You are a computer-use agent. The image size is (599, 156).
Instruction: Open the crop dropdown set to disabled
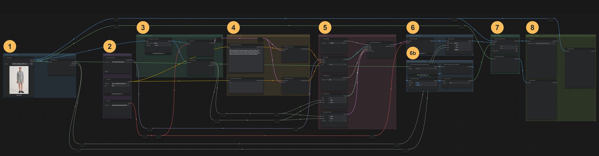pos(463,50)
